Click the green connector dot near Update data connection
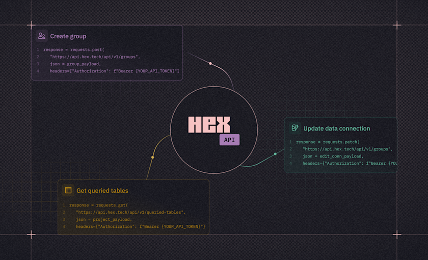Viewport: 428px width, 260px height. pos(275,154)
